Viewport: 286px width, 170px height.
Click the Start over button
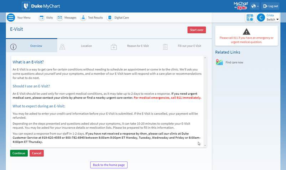[x=197, y=30]
